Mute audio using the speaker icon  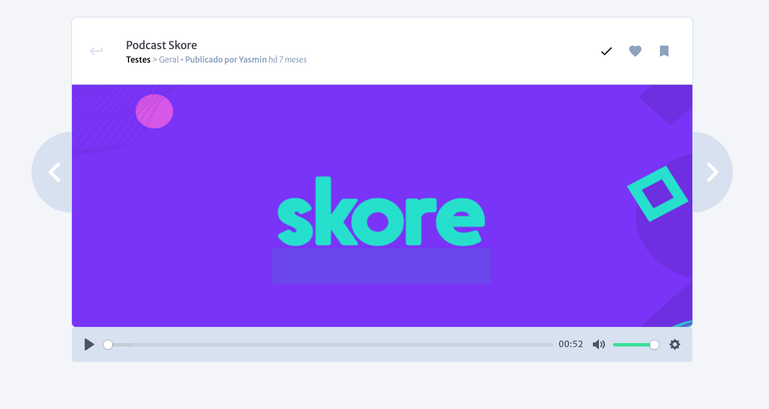[599, 344]
